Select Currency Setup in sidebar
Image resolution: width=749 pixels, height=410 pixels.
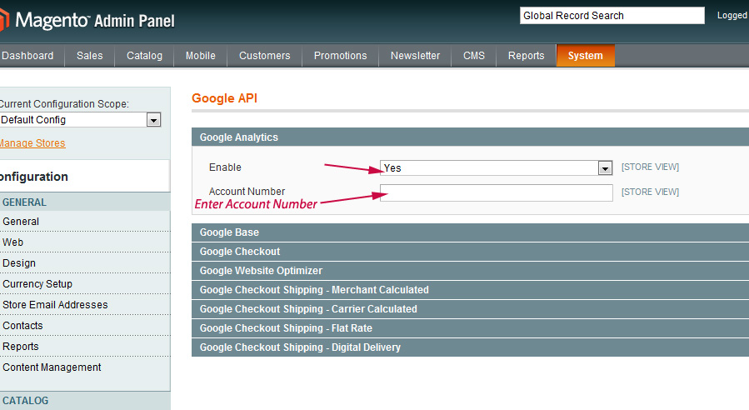point(84,284)
